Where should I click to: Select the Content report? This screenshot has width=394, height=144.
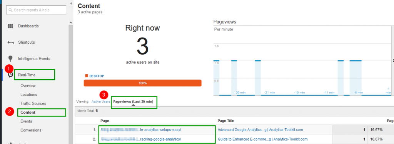pyautogui.click(x=28, y=113)
